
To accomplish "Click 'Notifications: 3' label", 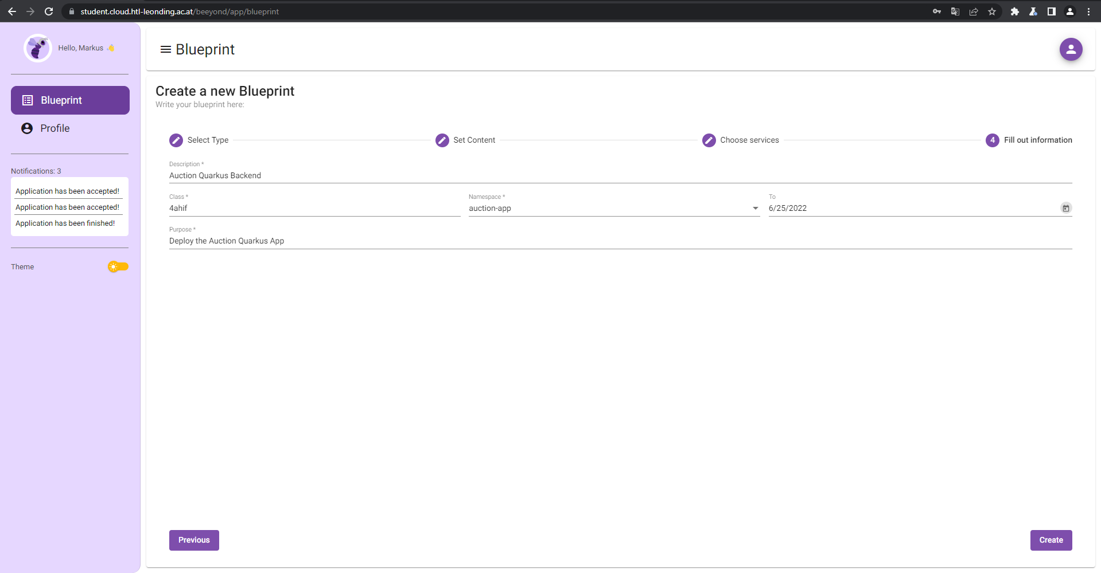I will pyautogui.click(x=36, y=171).
